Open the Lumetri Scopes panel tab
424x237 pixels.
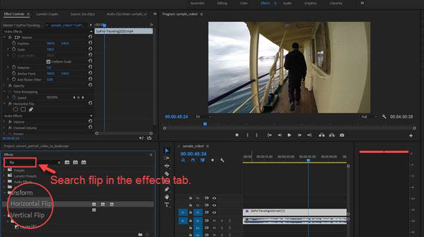coord(48,13)
